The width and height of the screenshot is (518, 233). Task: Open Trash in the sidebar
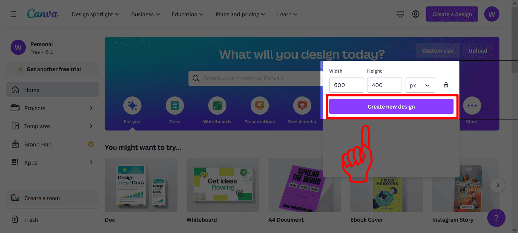[52, 219]
